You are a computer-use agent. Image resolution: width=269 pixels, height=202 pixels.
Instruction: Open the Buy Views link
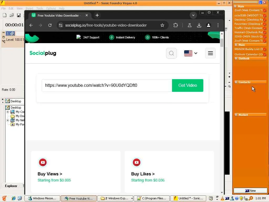tap(50, 174)
